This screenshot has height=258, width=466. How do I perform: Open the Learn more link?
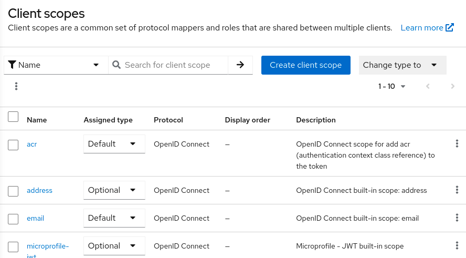427,28
